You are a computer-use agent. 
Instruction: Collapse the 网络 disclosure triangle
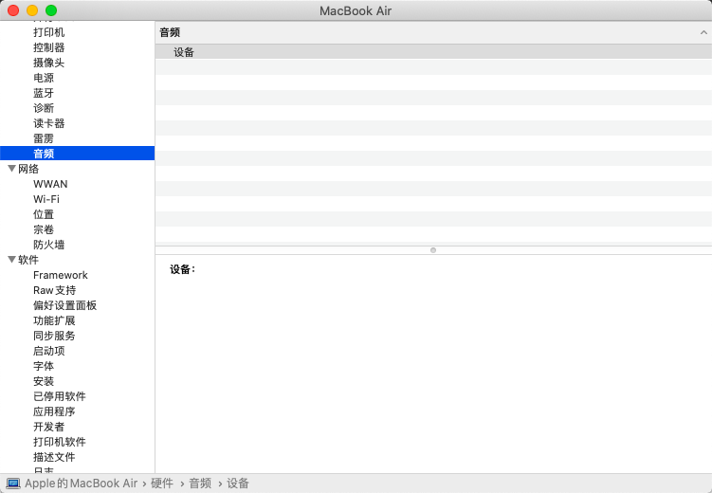(11, 169)
